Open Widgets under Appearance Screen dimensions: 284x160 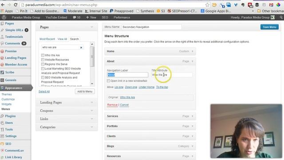point(6,104)
